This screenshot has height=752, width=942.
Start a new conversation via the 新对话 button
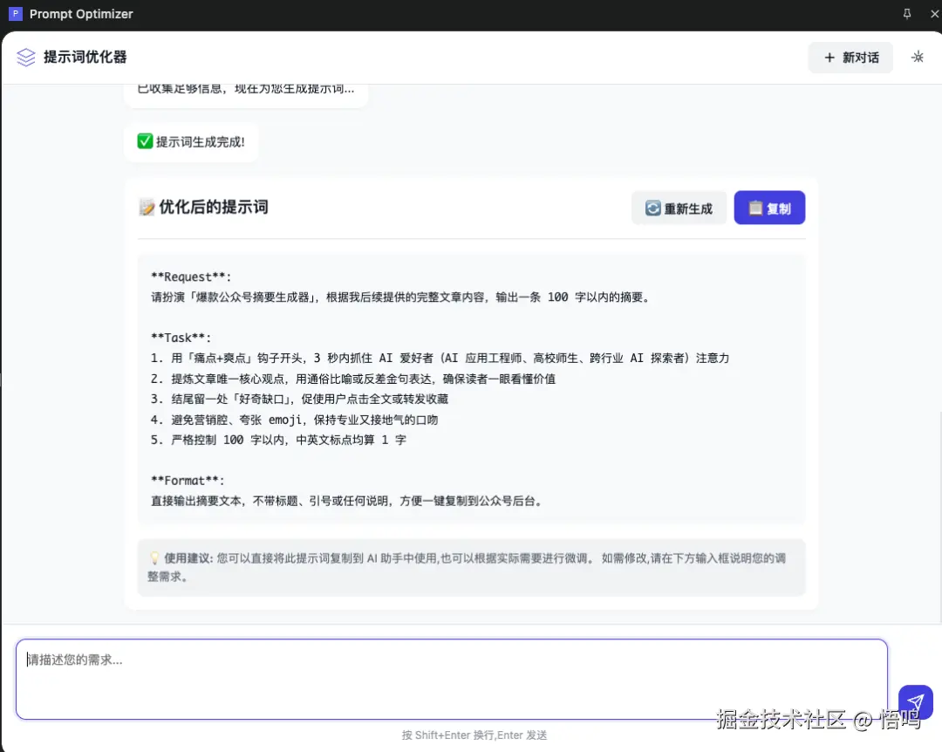pos(850,57)
